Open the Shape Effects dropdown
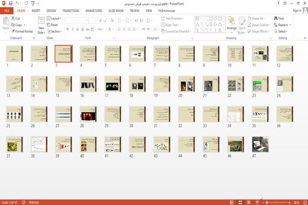 click(259, 31)
